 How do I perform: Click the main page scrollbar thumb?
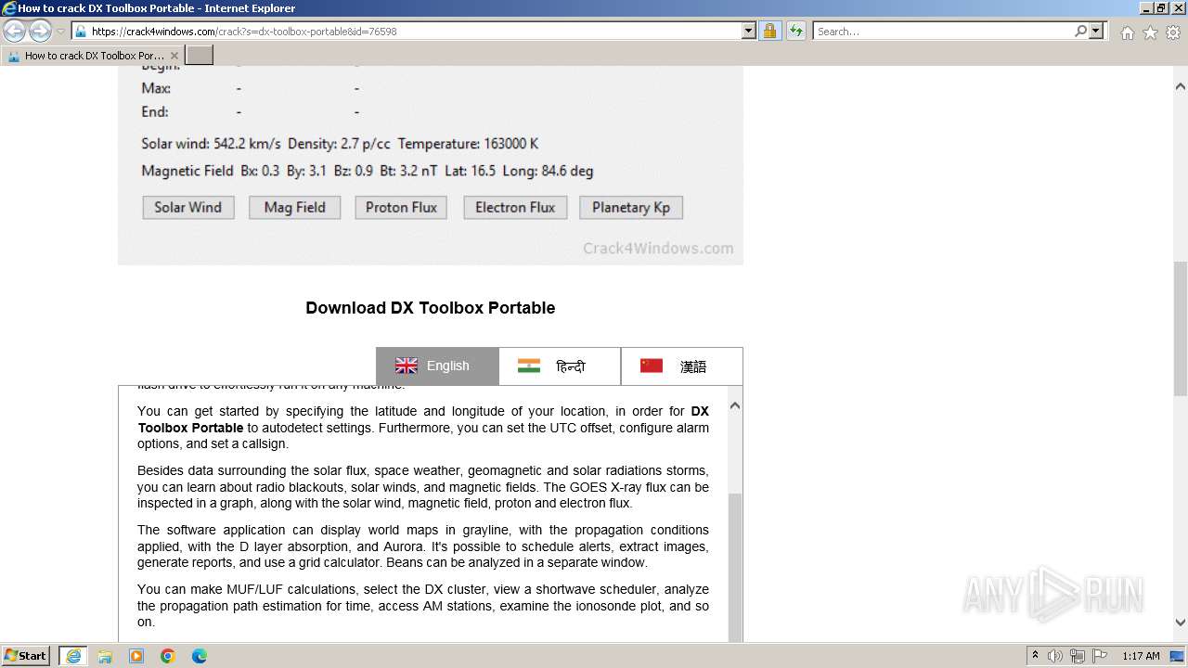tap(1181, 329)
